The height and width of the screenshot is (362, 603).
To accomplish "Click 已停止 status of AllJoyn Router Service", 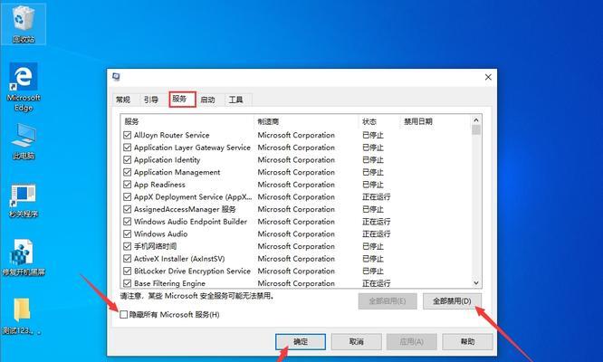I will point(373,135).
